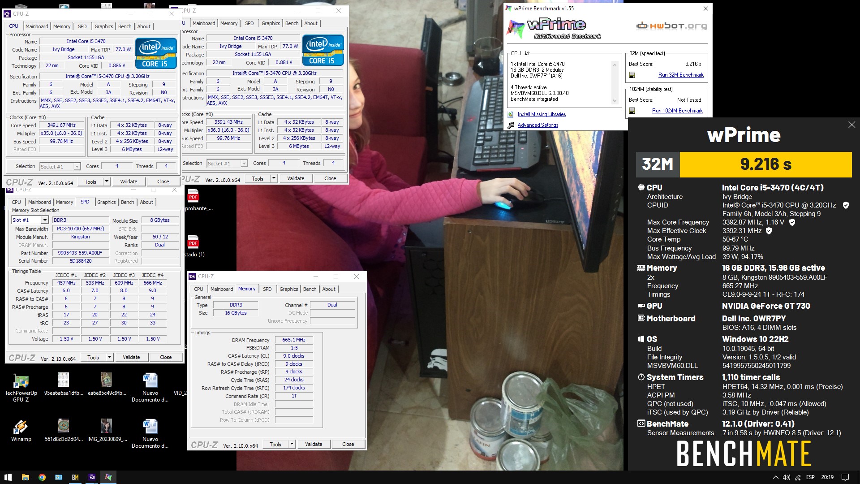Switch to wPrime taskbar icon
This screenshot has width=860, height=484.
108,477
